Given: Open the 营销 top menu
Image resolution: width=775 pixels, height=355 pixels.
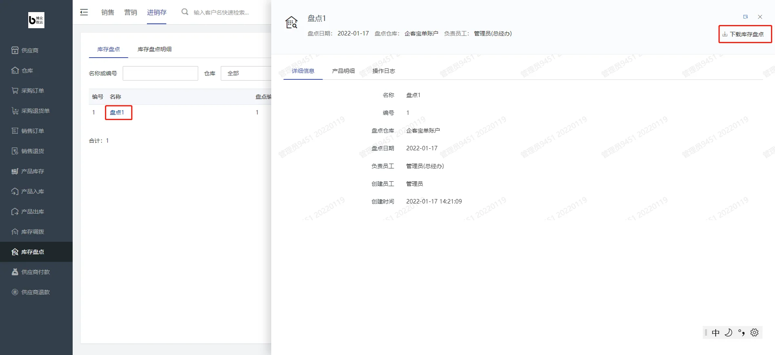Looking at the screenshot, I should click(x=131, y=12).
